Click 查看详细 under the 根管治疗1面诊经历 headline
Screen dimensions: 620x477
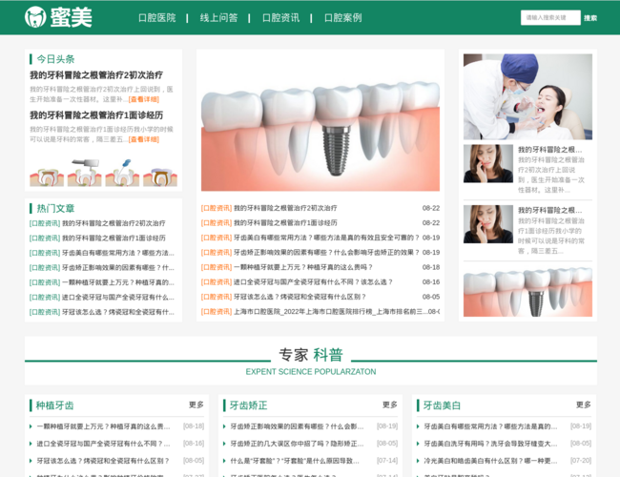pyautogui.click(x=144, y=139)
